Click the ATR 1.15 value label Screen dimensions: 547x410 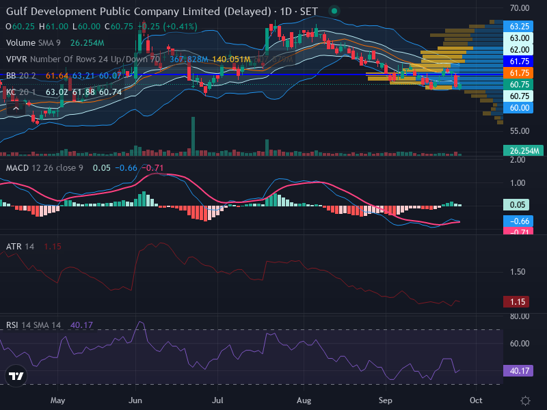516,301
